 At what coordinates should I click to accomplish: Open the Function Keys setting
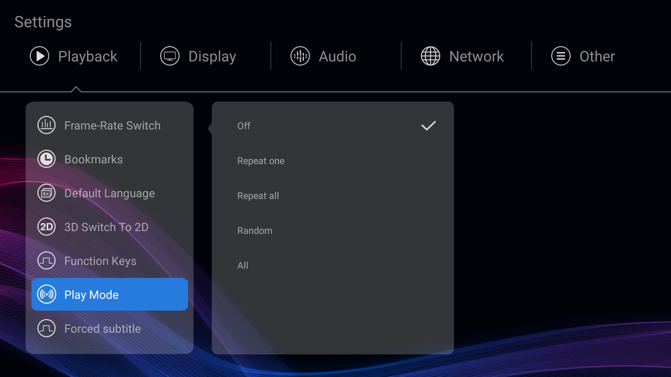(x=110, y=261)
